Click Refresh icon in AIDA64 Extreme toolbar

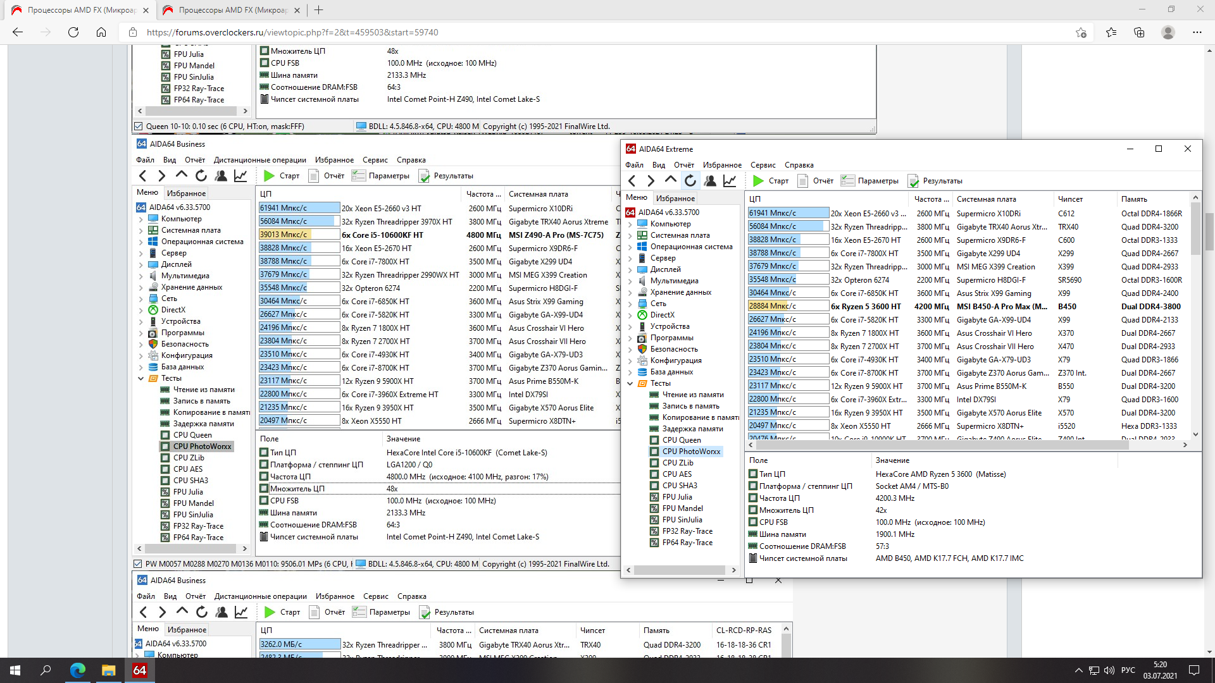[x=690, y=181]
